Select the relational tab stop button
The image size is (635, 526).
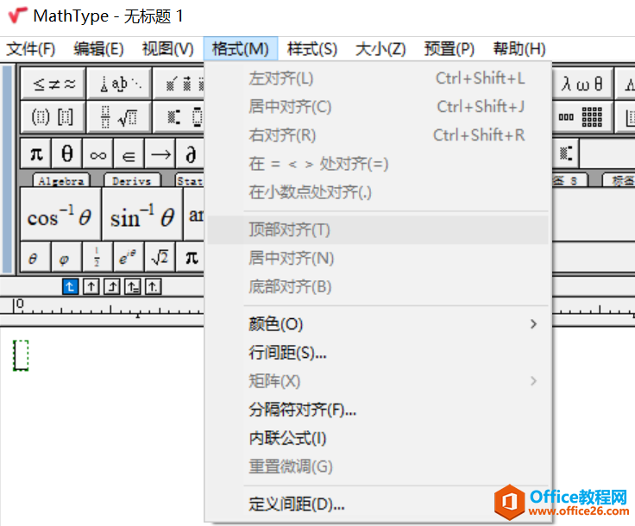coord(133,287)
